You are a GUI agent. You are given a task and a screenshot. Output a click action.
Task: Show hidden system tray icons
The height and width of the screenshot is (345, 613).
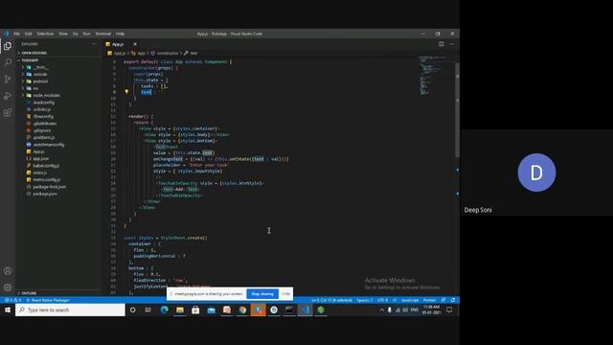point(381,310)
